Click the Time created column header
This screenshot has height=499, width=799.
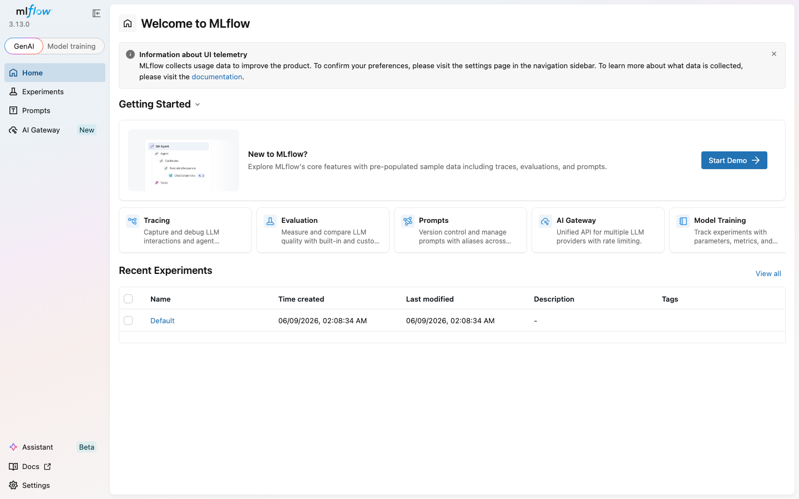(301, 299)
